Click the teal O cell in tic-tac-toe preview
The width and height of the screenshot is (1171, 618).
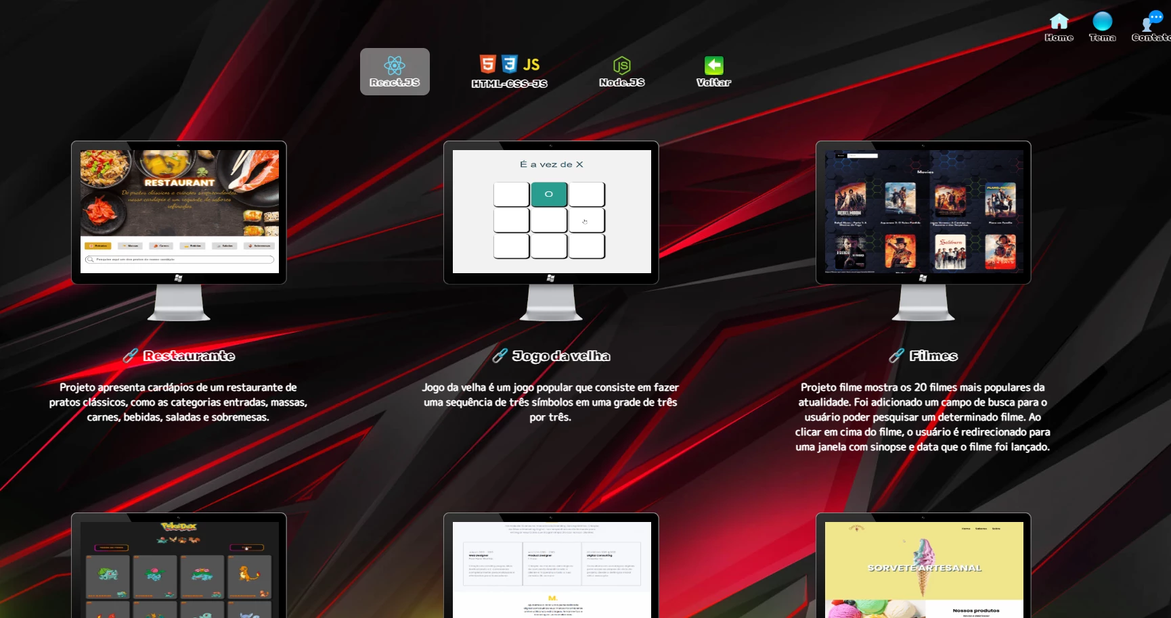pyautogui.click(x=549, y=194)
